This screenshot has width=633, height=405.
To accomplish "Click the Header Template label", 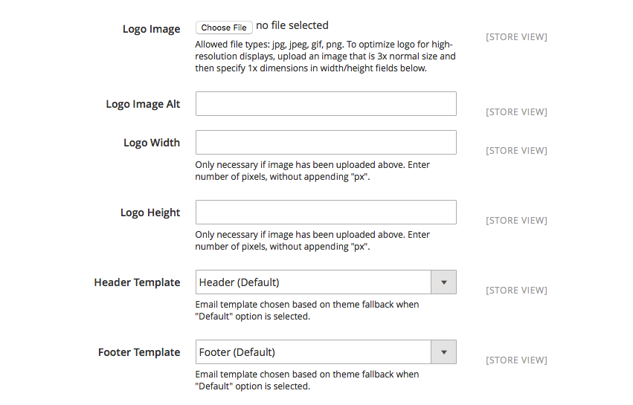I will [x=137, y=282].
